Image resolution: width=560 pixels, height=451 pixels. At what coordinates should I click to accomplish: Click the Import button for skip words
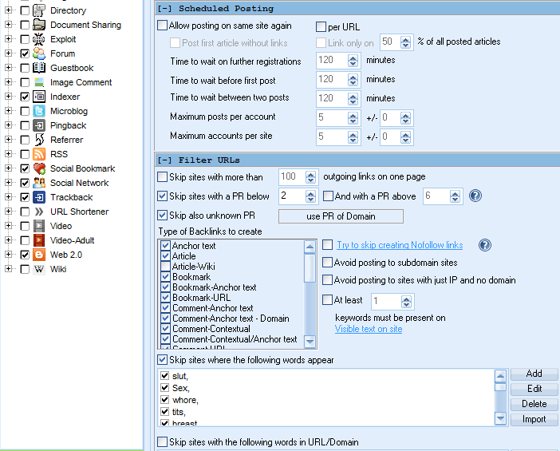click(x=534, y=419)
